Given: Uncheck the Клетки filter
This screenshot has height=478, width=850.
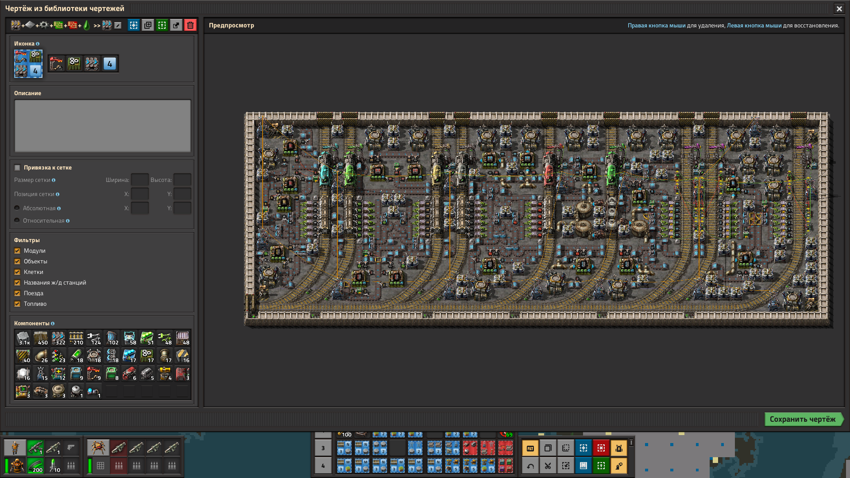Looking at the screenshot, I should (x=17, y=272).
